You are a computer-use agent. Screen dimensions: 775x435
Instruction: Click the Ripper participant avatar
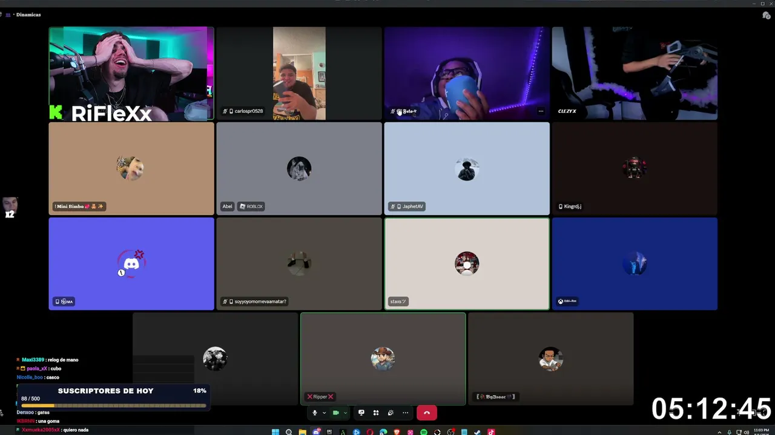click(x=383, y=359)
